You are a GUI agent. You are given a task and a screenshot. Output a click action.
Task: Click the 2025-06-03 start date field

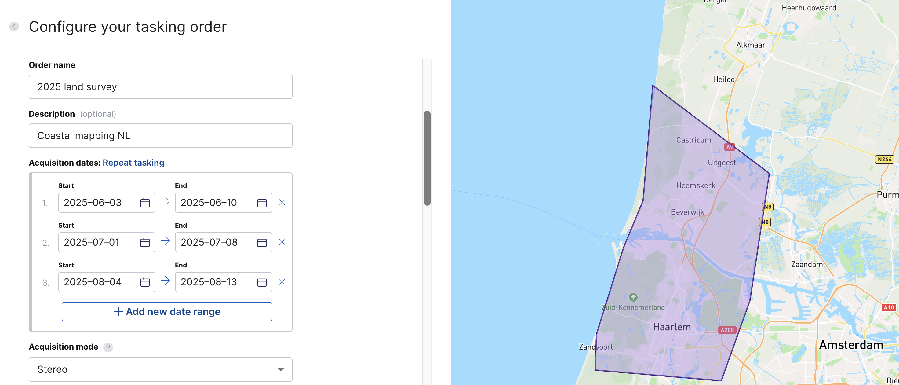point(99,203)
